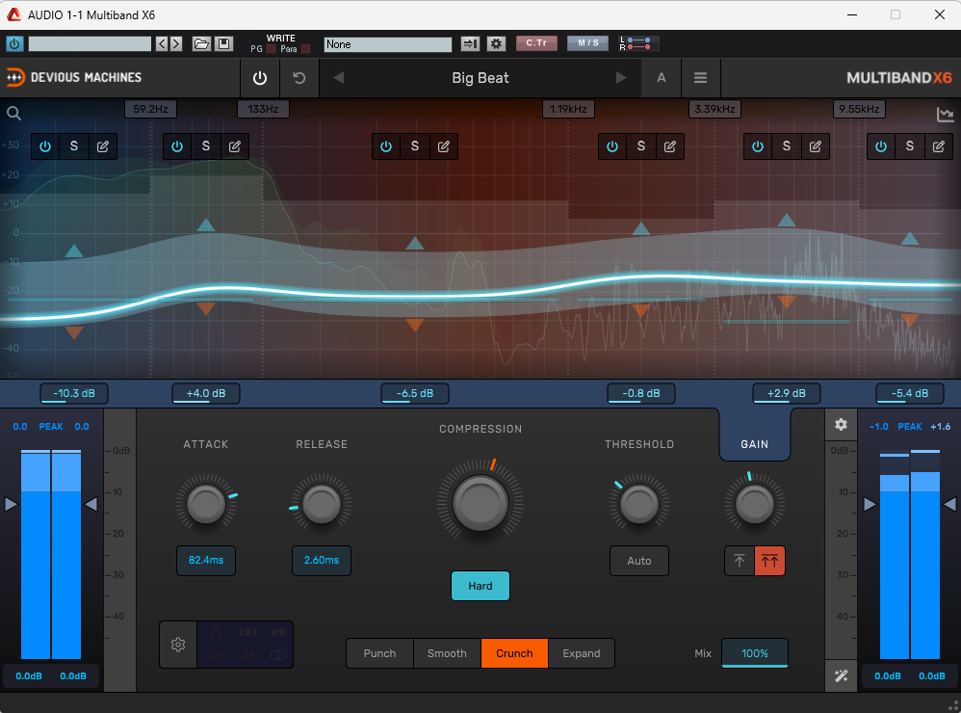Screen dimensions: 961x713
Task: Solo the first band
Action: (74, 146)
